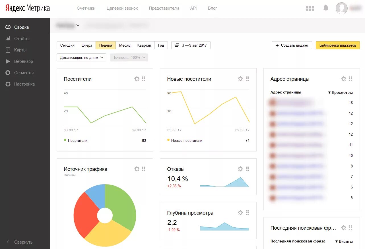The image size is (365, 249).
Task: Open the user avatar menu
Action: (342, 8)
